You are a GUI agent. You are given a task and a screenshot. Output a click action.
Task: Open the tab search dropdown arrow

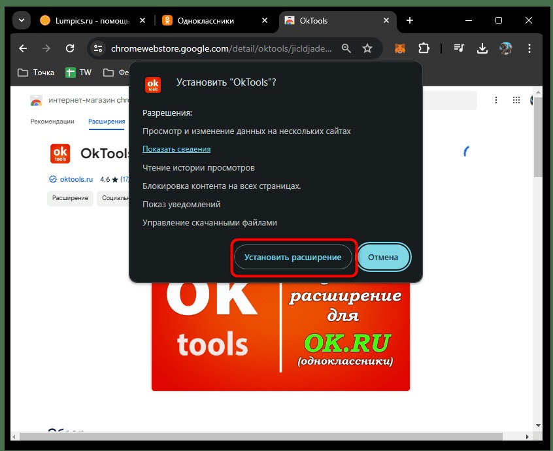tap(22, 20)
